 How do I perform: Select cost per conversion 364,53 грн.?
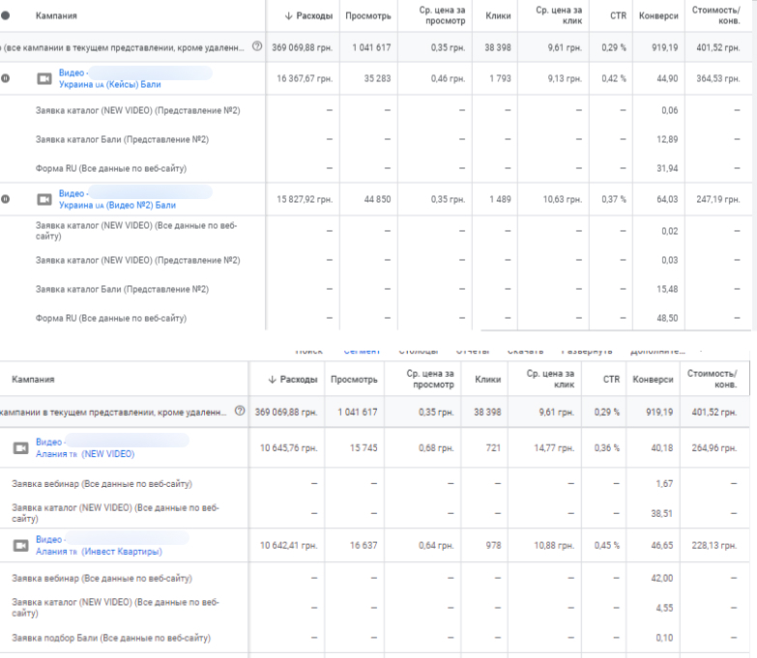tap(718, 78)
